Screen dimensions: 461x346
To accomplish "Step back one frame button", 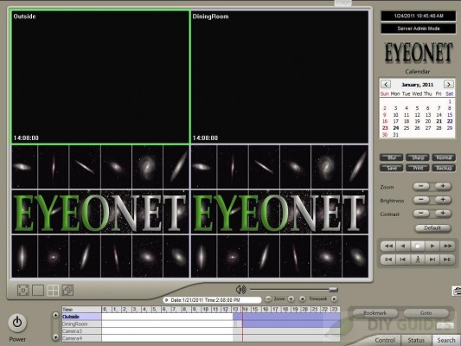I will (x=403, y=259).
